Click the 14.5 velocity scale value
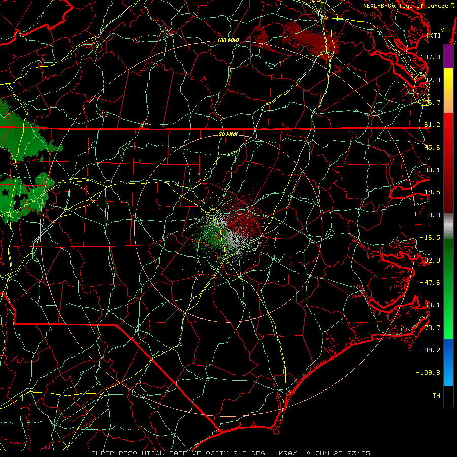The width and height of the screenshot is (457, 457). (432, 192)
